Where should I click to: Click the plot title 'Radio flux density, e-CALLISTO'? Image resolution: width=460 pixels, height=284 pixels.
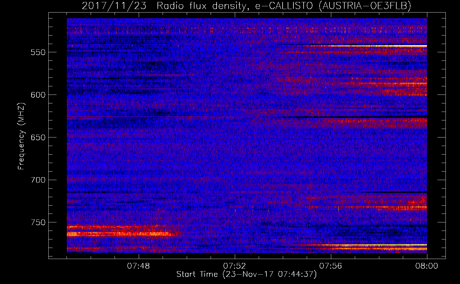tap(235, 6)
